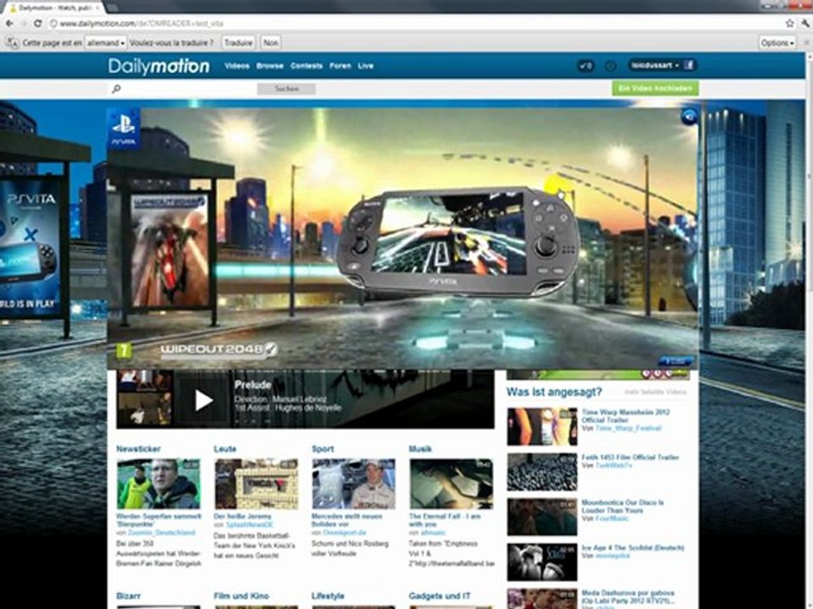
Task: Reload the page with the refresh icon
Action: [x=38, y=24]
